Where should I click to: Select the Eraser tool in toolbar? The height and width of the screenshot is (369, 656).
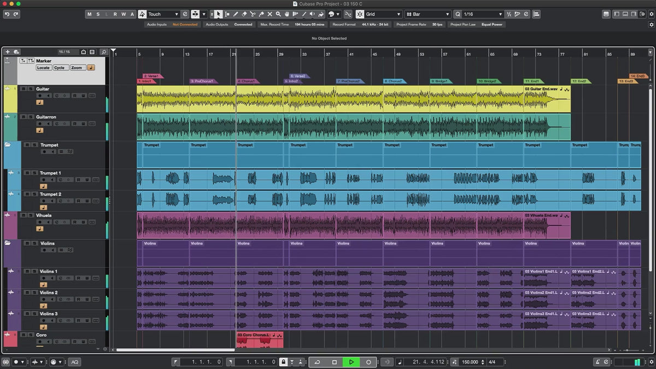pyautogui.click(x=244, y=14)
